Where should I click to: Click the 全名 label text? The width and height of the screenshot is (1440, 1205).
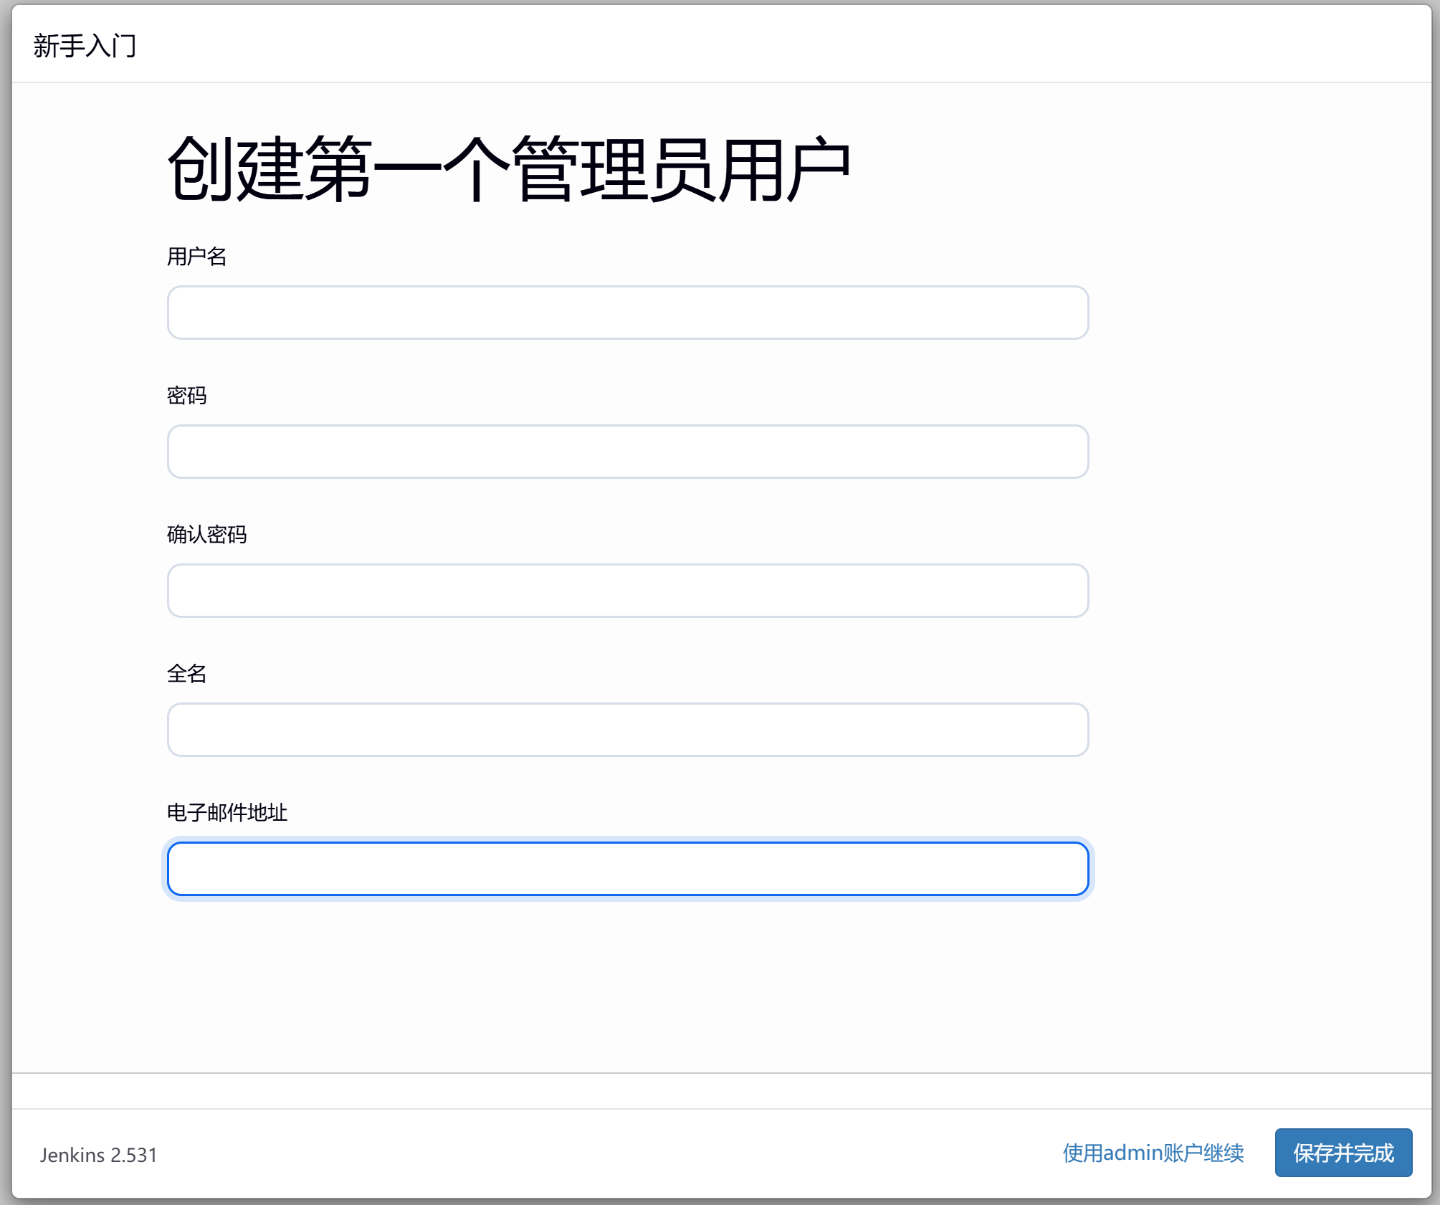(186, 674)
